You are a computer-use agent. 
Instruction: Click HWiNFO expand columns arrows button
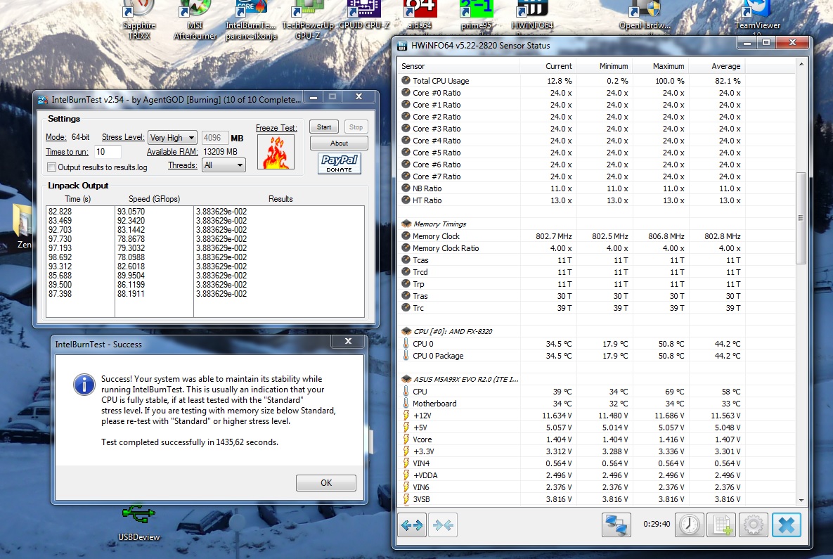coord(412,525)
